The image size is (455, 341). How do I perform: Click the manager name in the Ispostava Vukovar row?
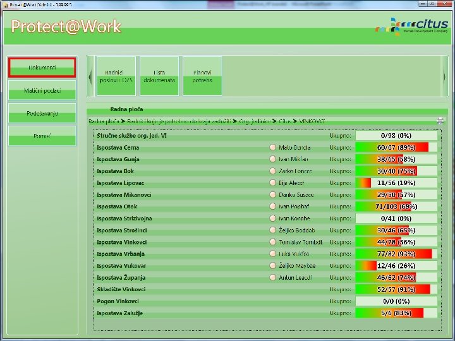click(x=297, y=266)
